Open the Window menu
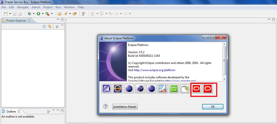The image size is (277, 124). point(69,7)
